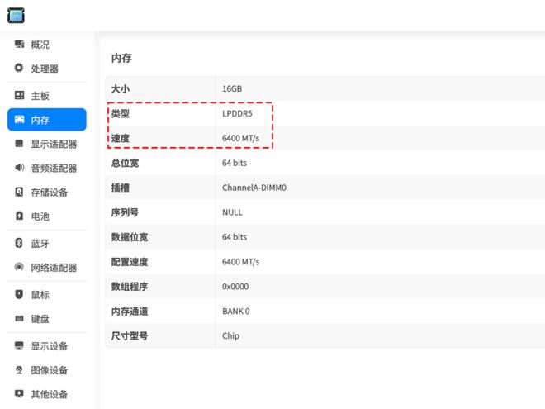545x409 pixels.
Task: Click the 序列号 row label
Action: (x=125, y=212)
